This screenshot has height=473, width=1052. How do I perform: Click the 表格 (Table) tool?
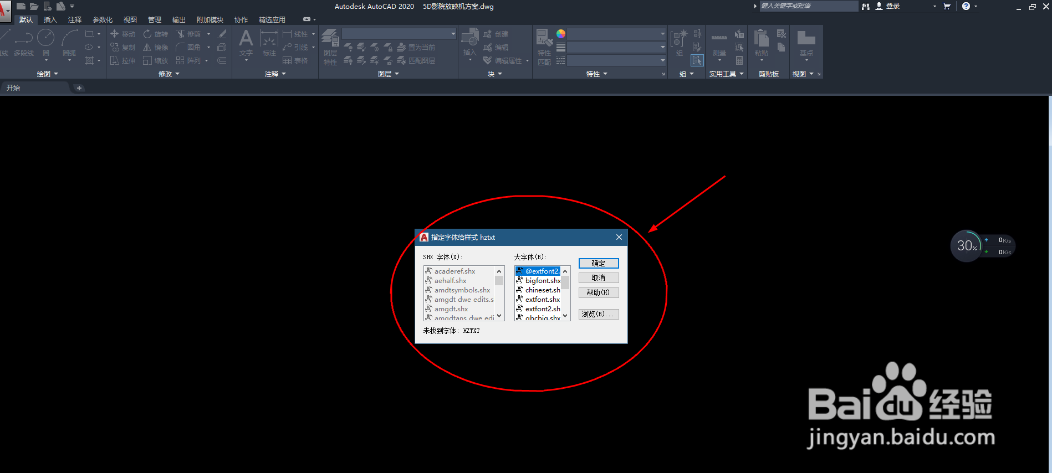pyautogui.click(x=295, y=60)
